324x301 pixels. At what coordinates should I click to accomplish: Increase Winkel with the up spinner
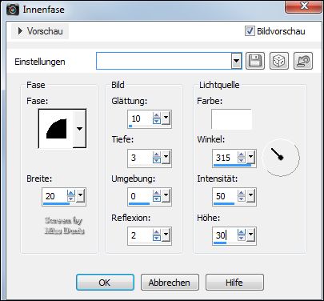tap(242, 155)
